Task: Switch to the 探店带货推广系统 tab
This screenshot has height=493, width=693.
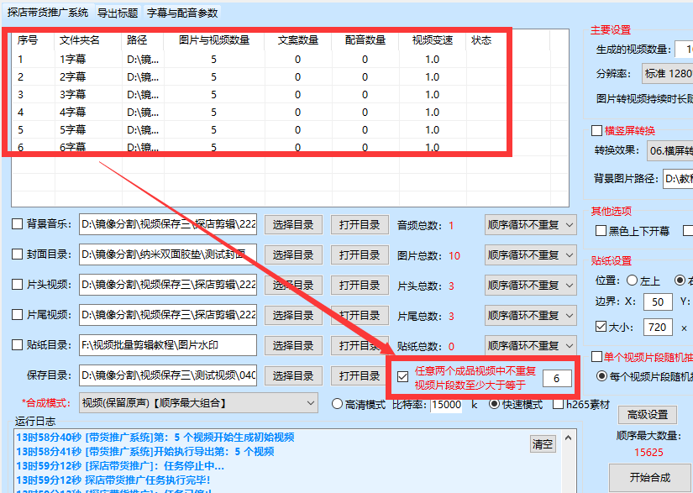Action: (x=48, y=13)
